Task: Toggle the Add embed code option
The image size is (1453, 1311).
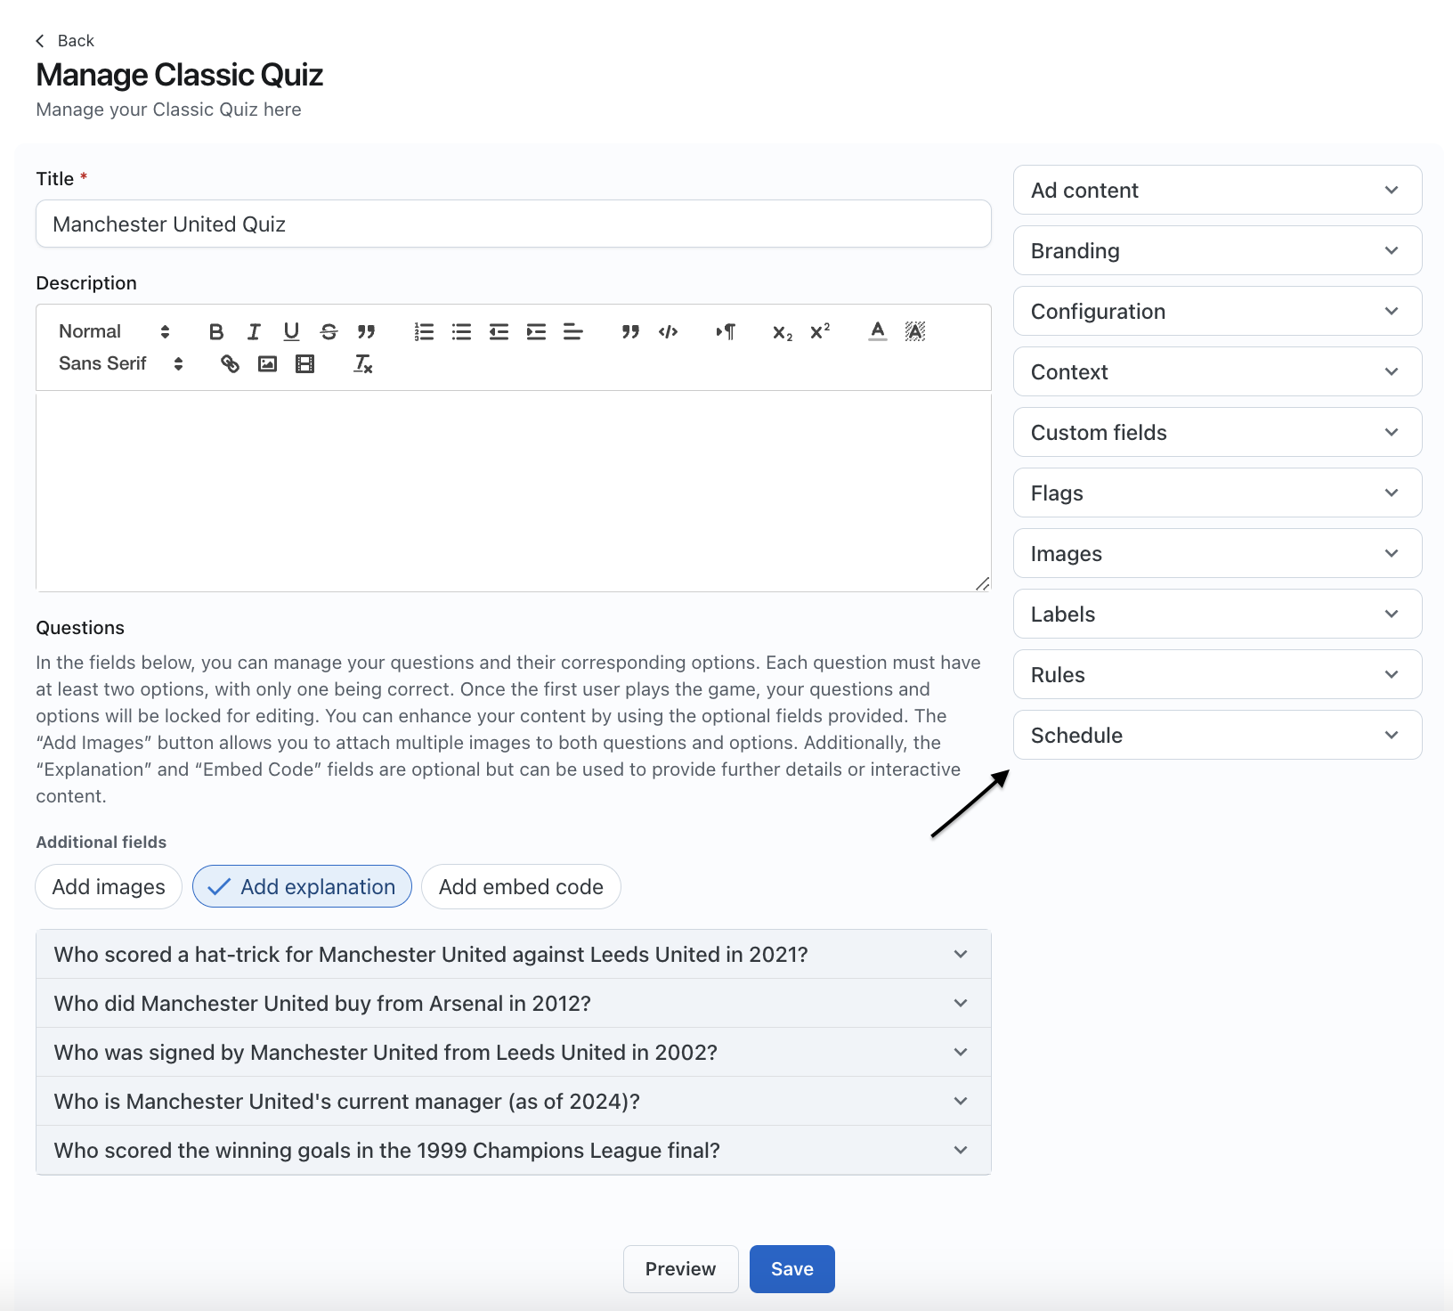Action: coord(521,887)
